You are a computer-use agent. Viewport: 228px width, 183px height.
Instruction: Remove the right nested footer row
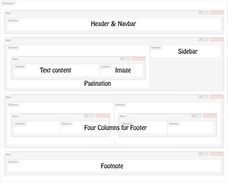coord(210,116)
